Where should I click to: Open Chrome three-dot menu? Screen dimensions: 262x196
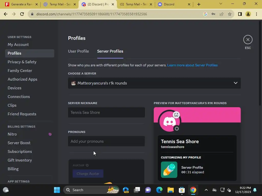tap(256, 14)
